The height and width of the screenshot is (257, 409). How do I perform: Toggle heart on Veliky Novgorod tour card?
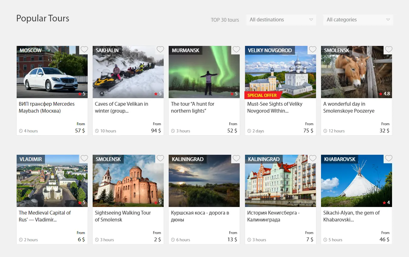[x=313, y=49]
